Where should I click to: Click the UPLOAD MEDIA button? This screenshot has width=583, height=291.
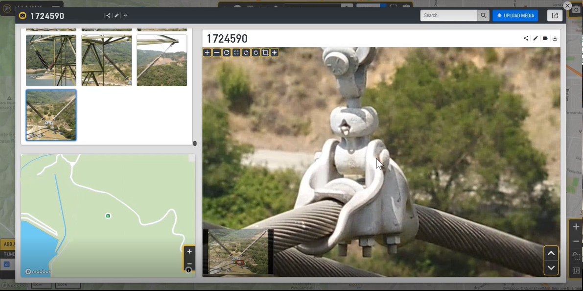point(515,15)
